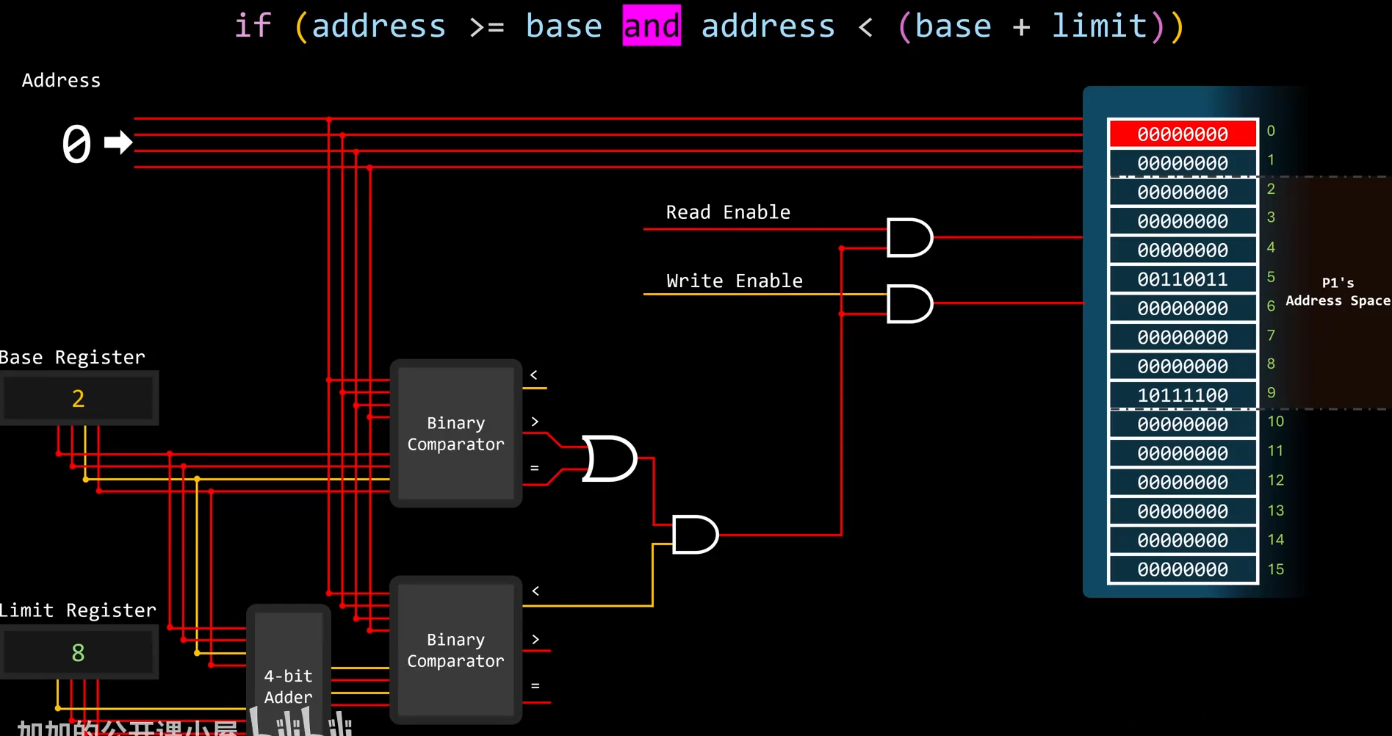Click the '>' output of the lower comparator
The width and height of the screenshot is (1392, 736).
coord(535,640)
